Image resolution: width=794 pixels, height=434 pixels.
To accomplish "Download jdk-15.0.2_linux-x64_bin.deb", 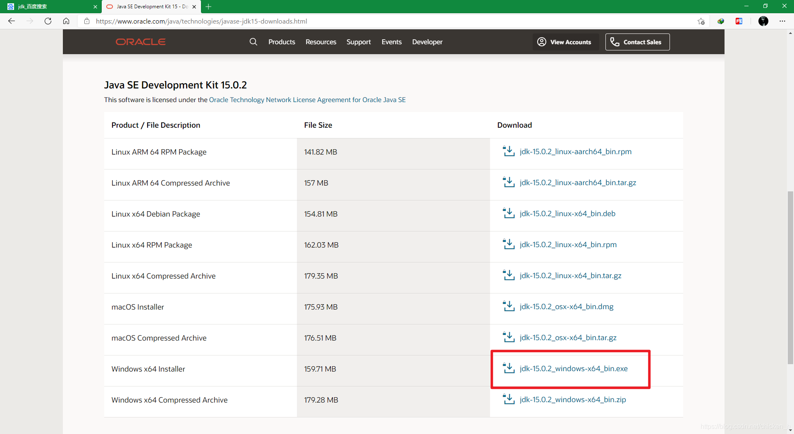I will [x=567, y=214].
